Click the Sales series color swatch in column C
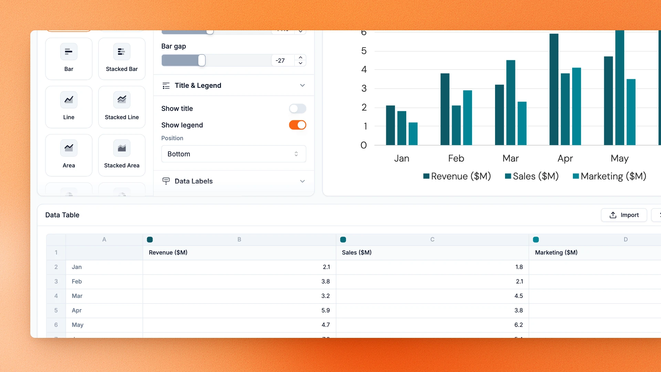661x372 pixels. tap(343, 239)
